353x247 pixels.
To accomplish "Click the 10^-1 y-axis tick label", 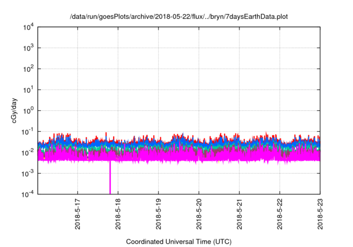I will point(28,132).
